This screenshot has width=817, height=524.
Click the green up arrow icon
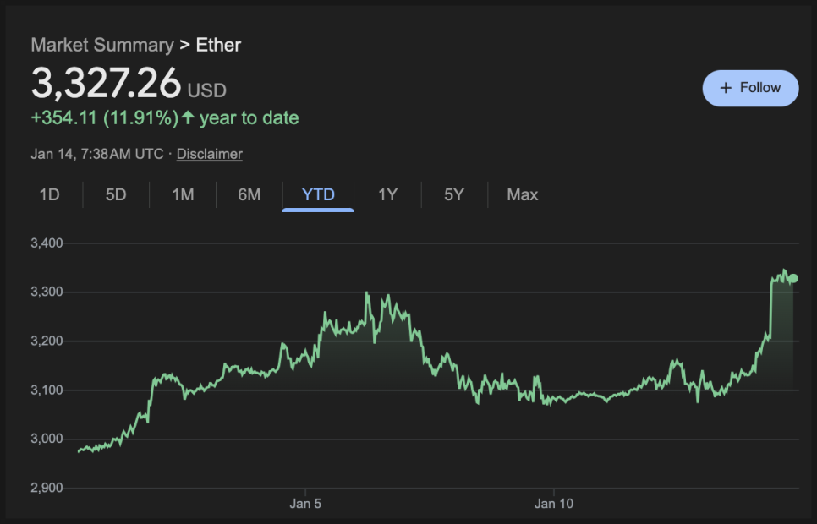[188, 118]
